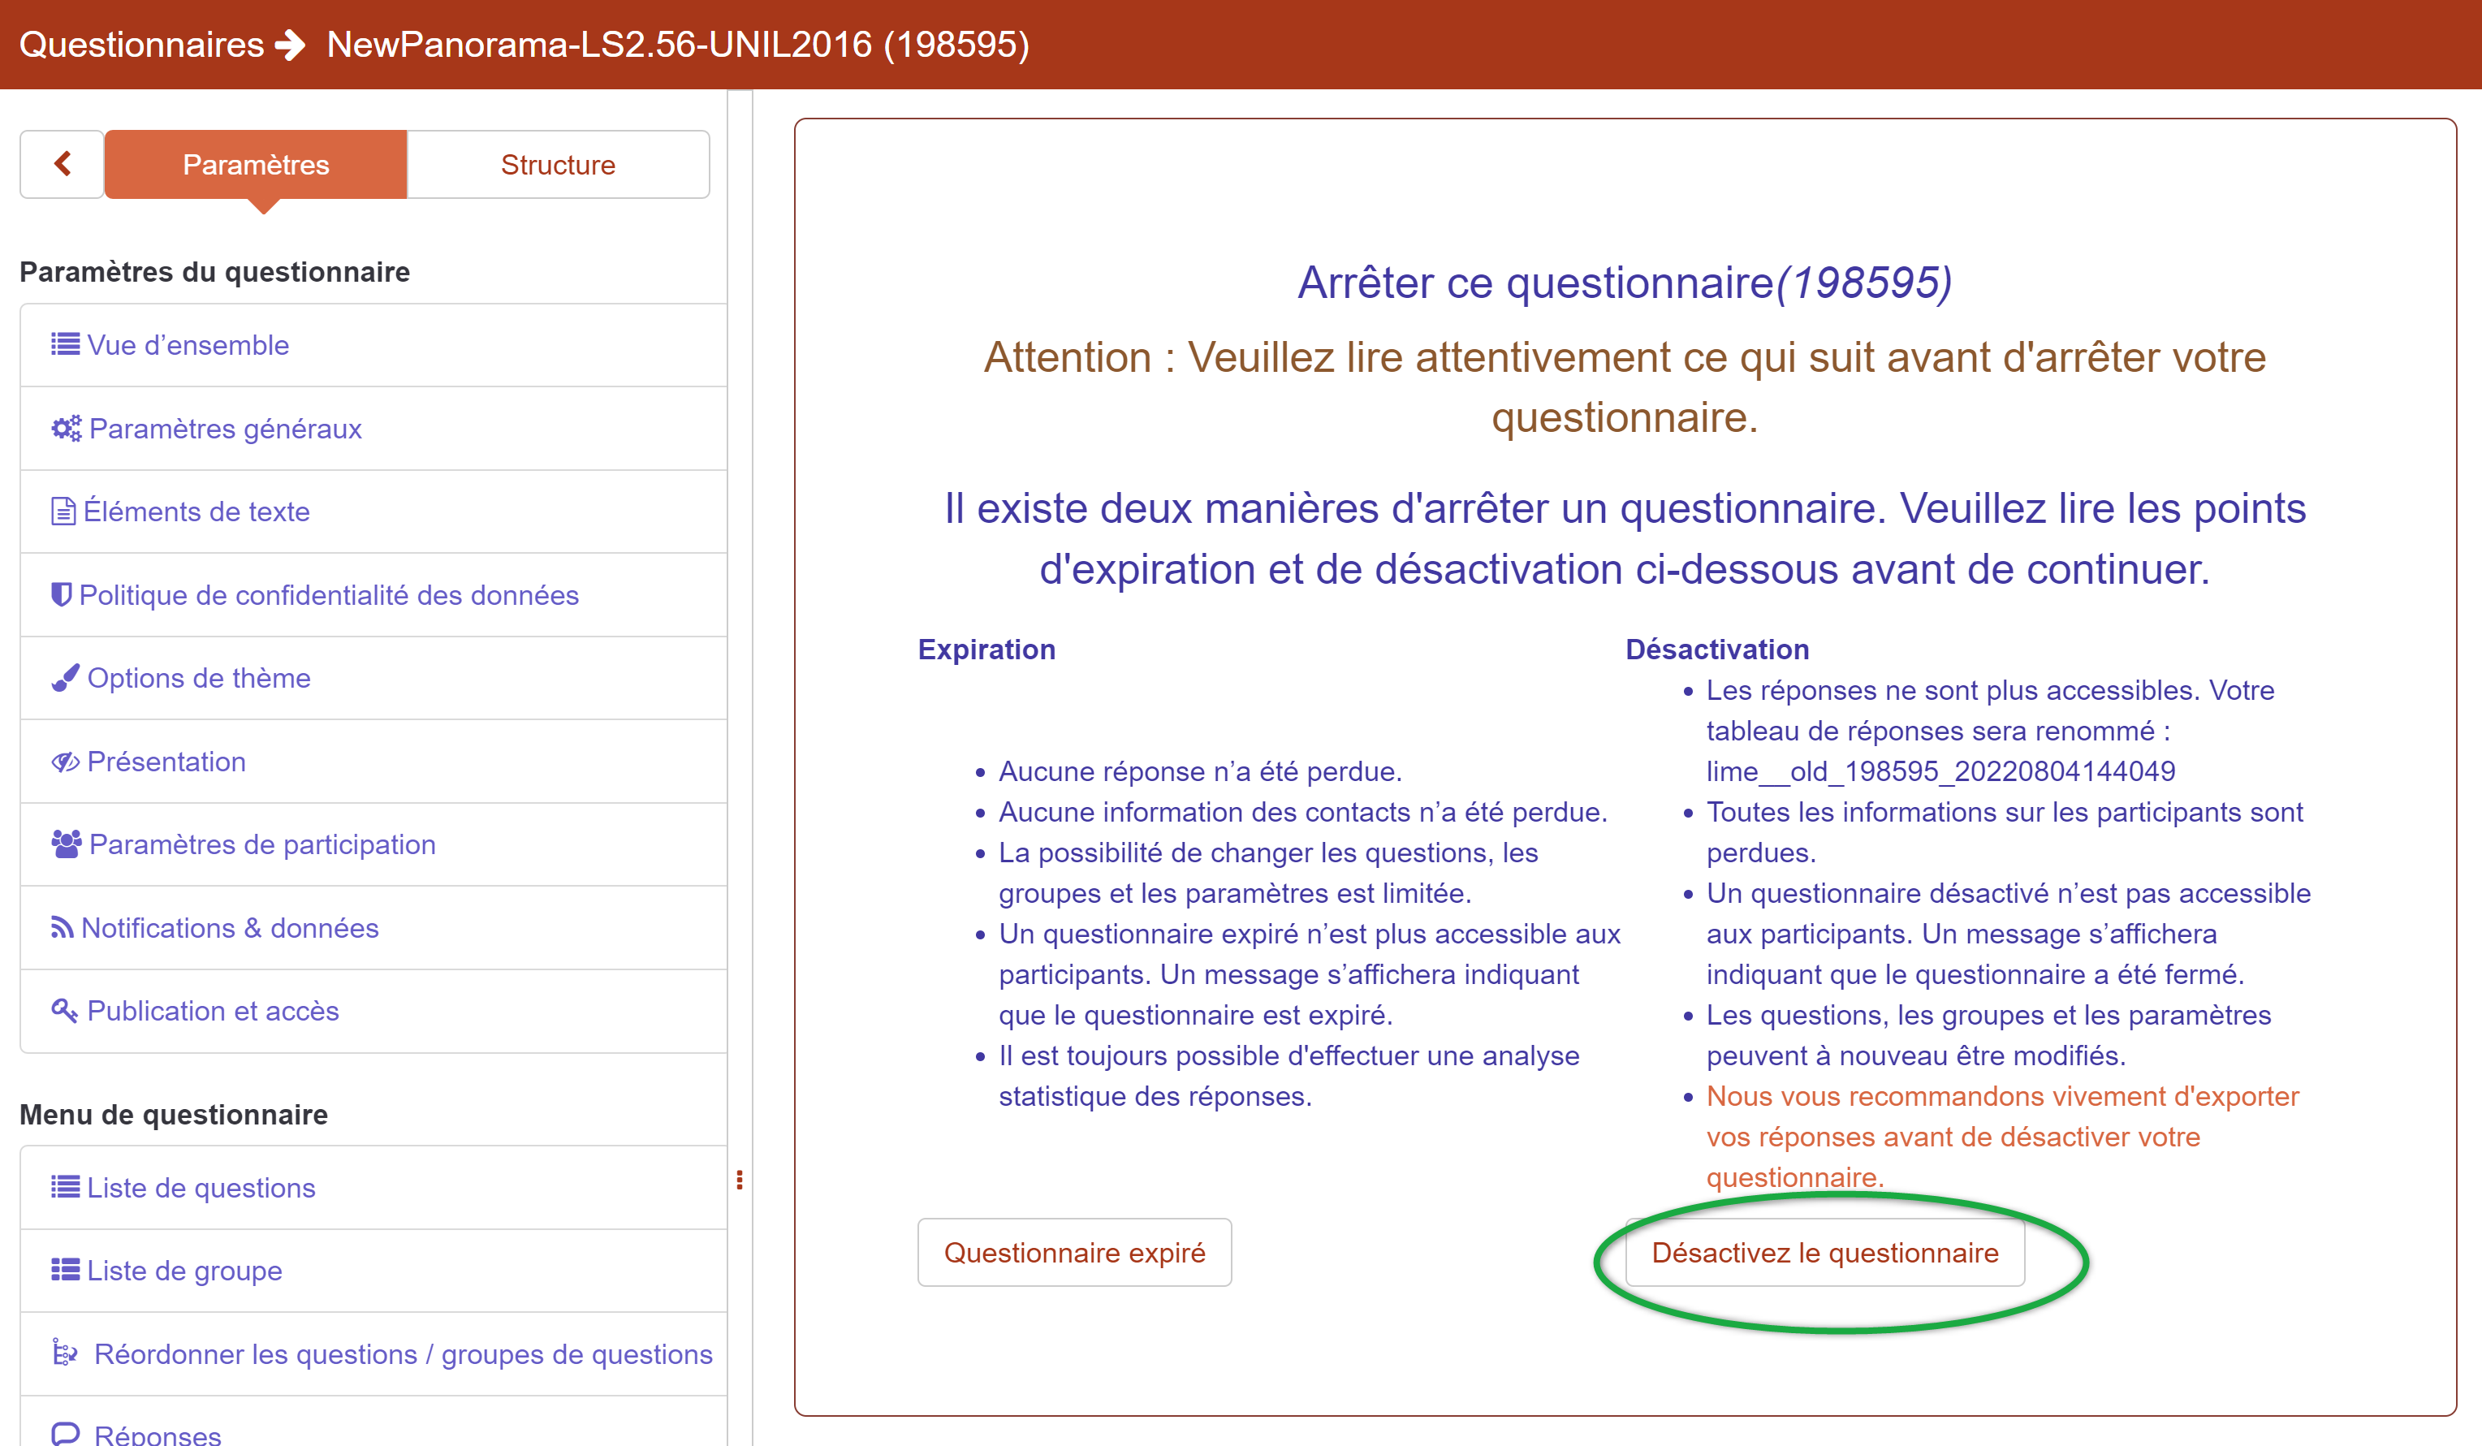This screenshot has width=2482, height=1446.
Task: Switch to the Structure tab
Action: [x=558, y=165]
